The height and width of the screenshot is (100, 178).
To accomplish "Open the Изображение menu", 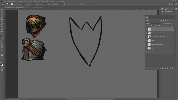I will coord(21,1).
